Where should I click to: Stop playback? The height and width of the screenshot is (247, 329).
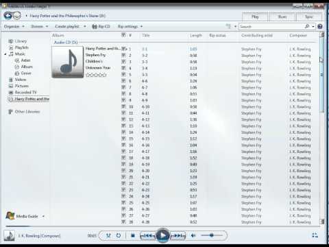click(133, 235)
